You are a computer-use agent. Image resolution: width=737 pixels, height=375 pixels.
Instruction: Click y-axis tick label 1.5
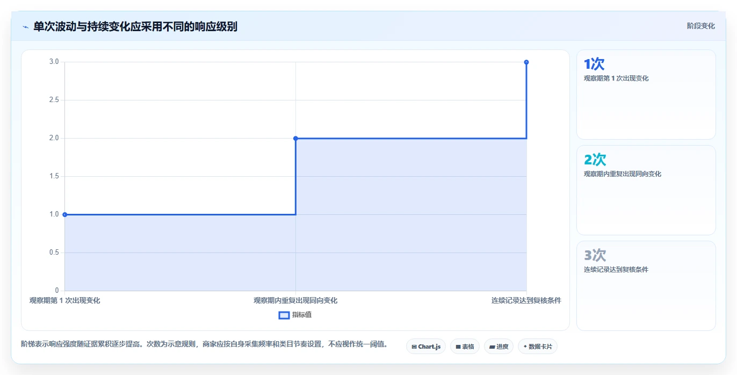point(54,176)
